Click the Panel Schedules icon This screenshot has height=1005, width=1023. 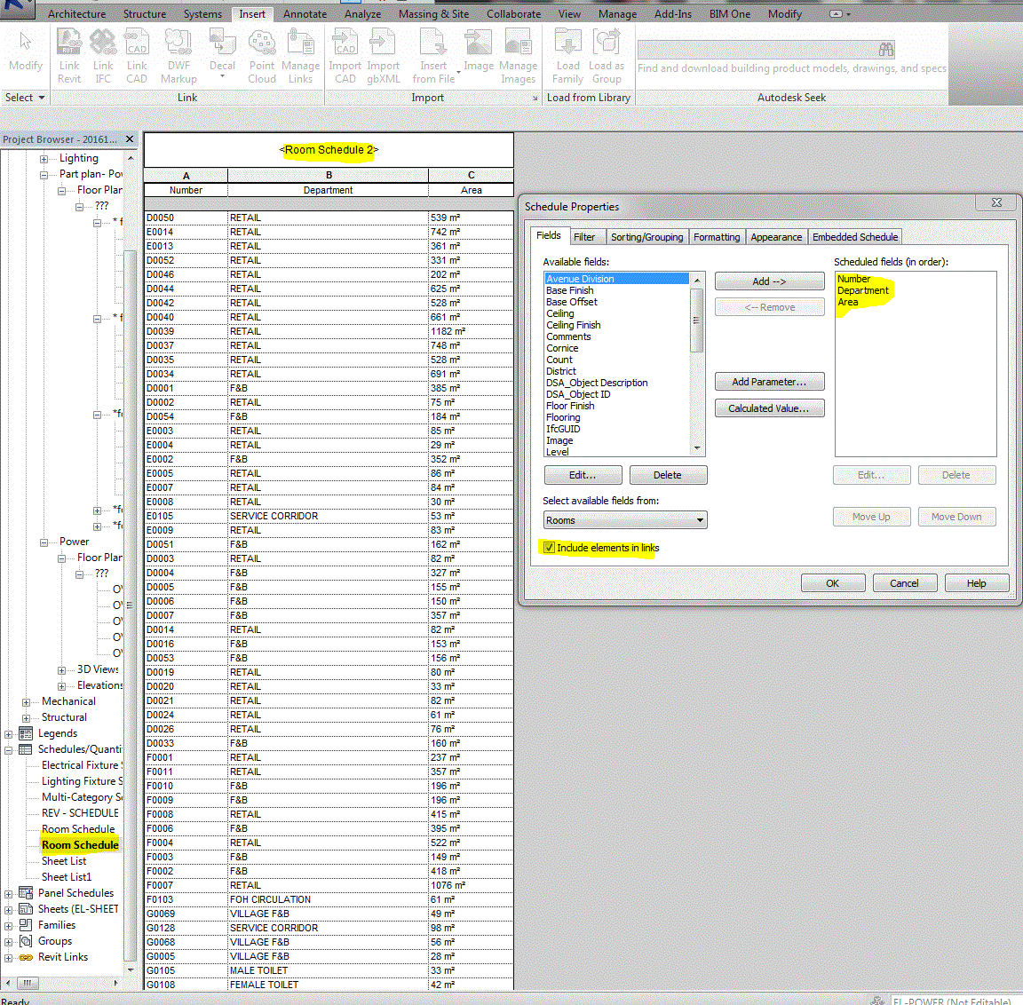coord(26,893)
